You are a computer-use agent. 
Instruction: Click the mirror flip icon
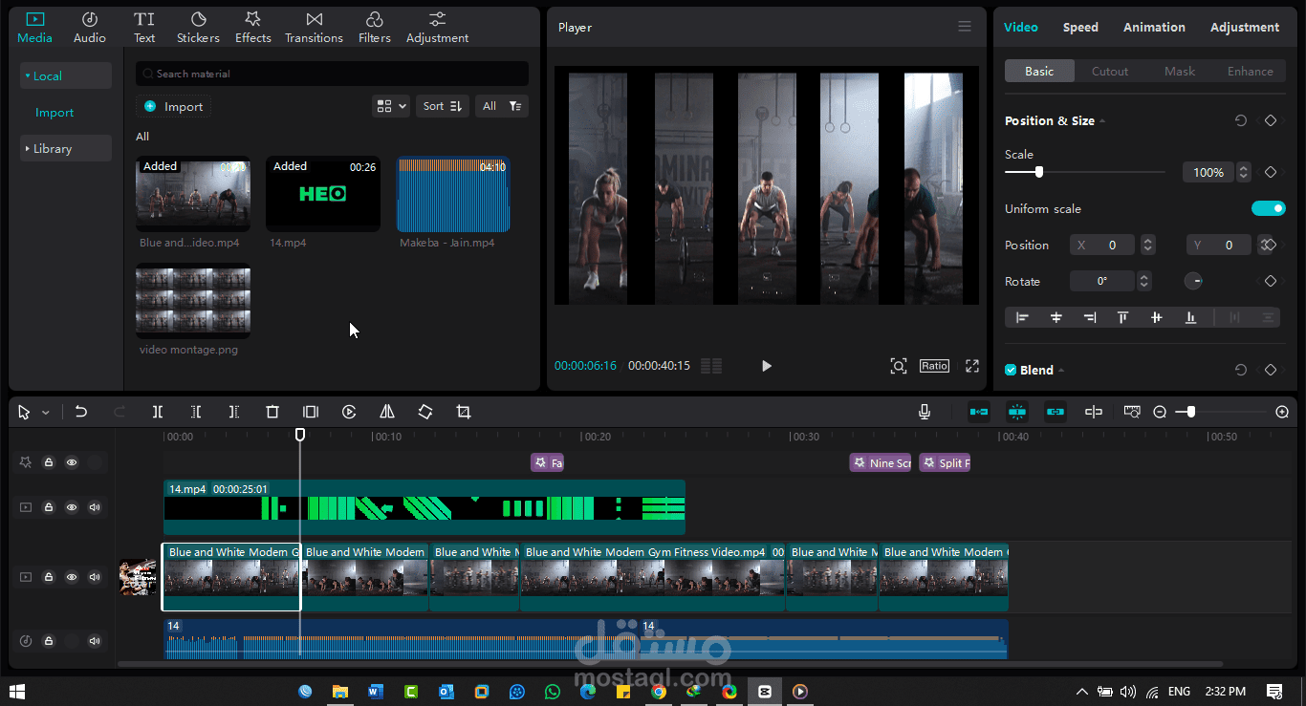click(x=387, y=412)
